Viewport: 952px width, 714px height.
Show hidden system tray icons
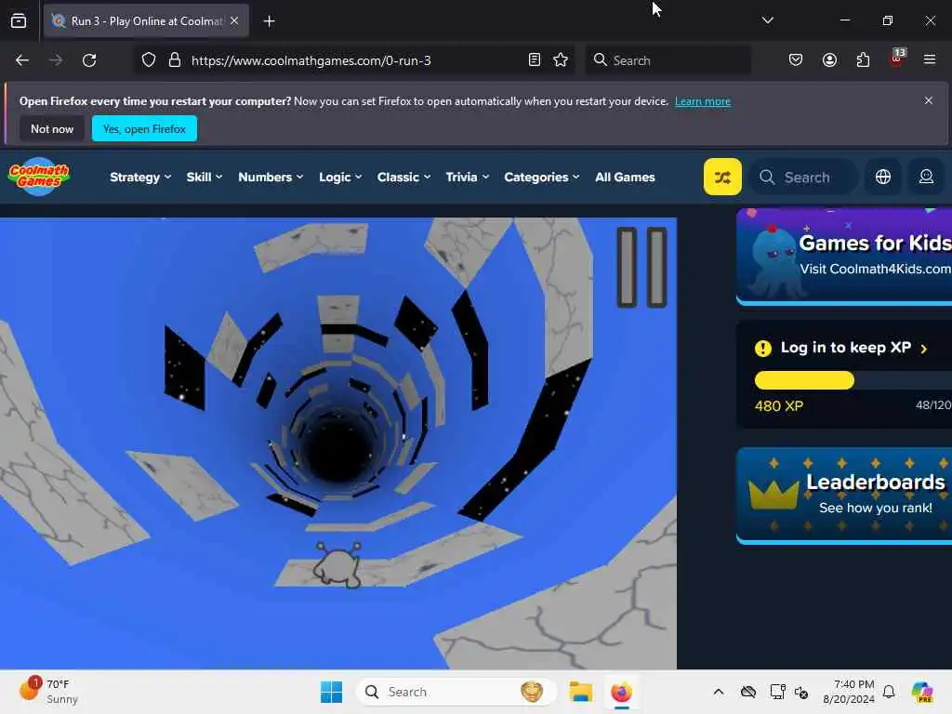pos(719,692)
